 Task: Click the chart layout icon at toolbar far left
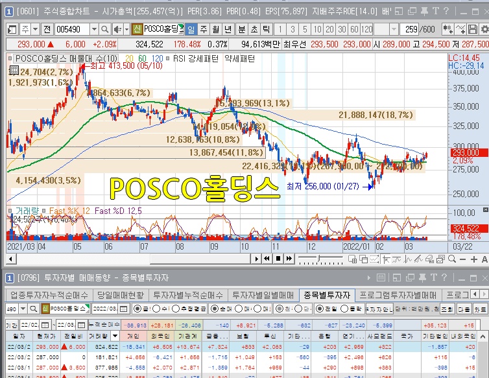(12, 30)
